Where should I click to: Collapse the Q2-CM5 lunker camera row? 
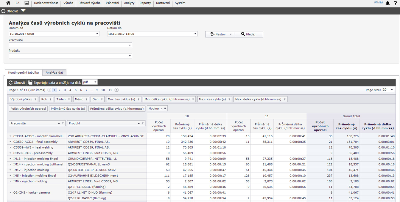pyautogui.click(x=10, y=192)
